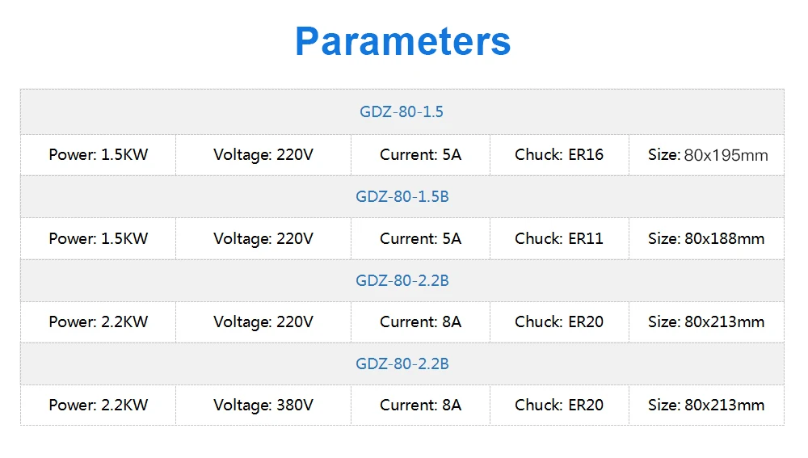Click the Chuck: ER16 cell

[x=559, y=154]
